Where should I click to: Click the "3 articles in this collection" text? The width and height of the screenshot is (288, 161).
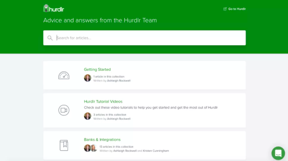coord(110,115)
